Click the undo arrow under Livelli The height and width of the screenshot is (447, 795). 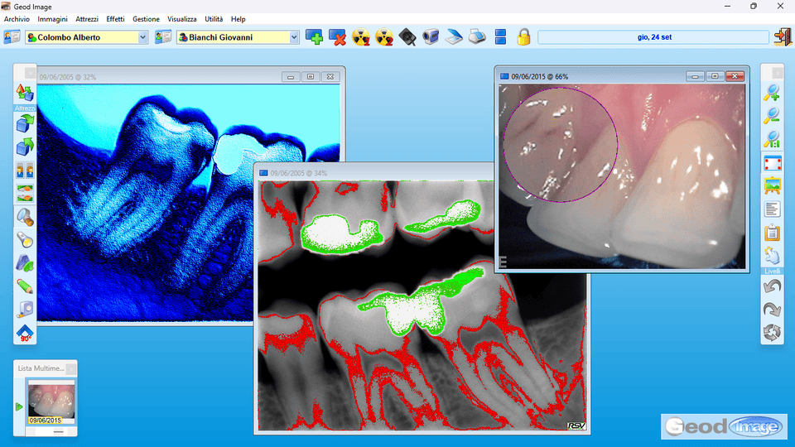click(772, 286)
